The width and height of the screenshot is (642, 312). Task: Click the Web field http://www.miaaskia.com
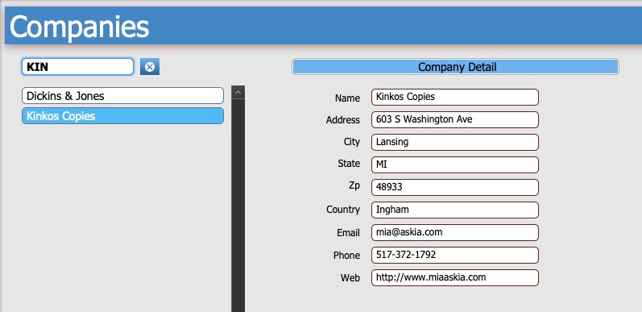[455, 277]
